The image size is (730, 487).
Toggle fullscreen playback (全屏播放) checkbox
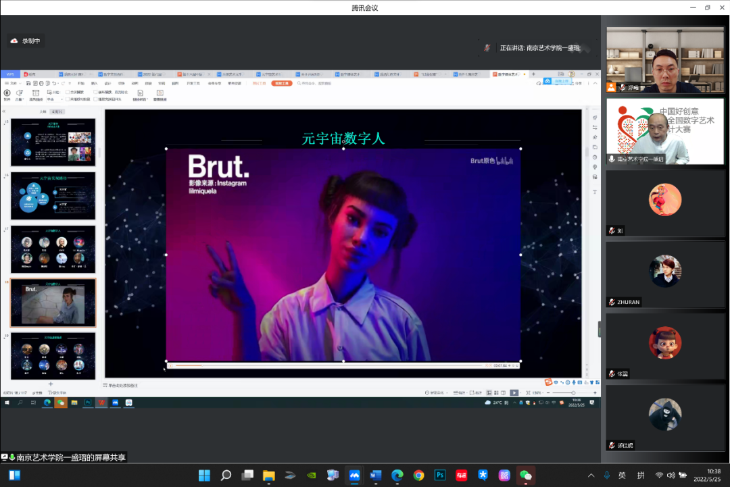point(68,92)
